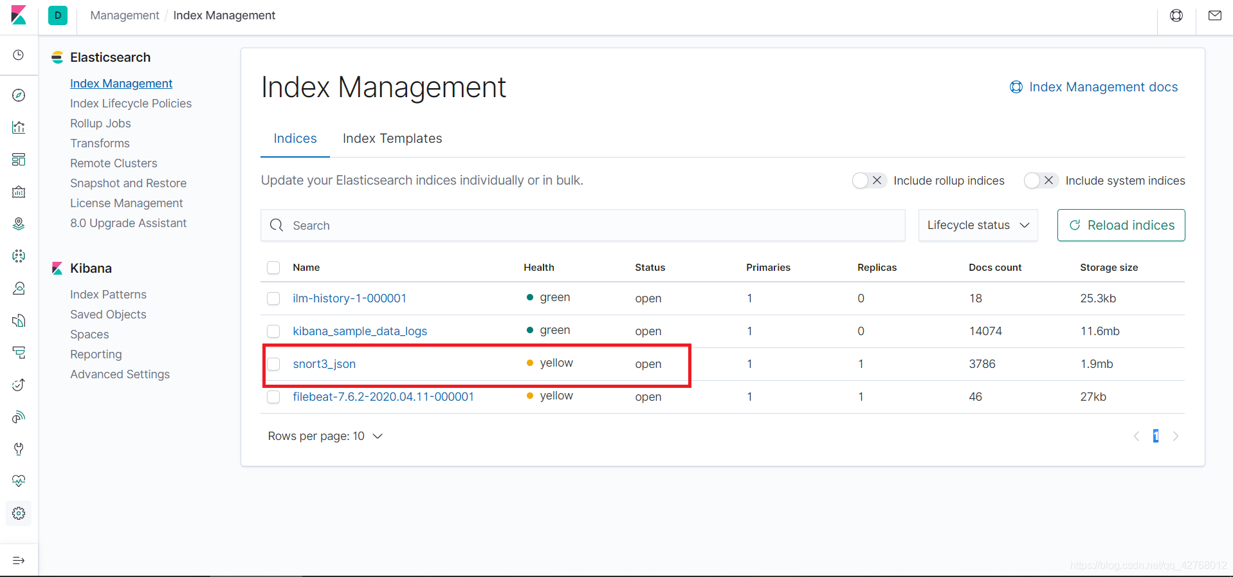Image resolution: width=1233 pixels, height=577 pixels.
Task: Select page 1 in pagination
Action: point(1156,436)
